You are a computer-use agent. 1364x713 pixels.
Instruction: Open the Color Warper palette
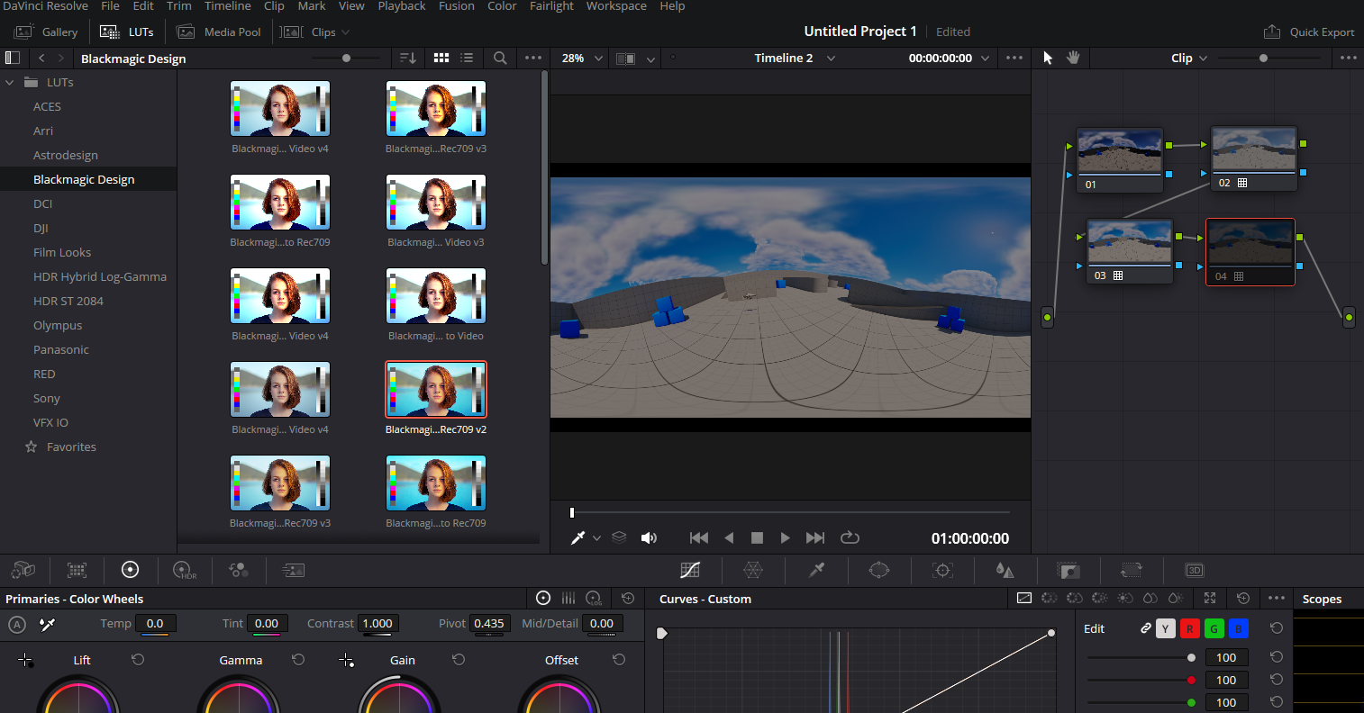[753, 570]
